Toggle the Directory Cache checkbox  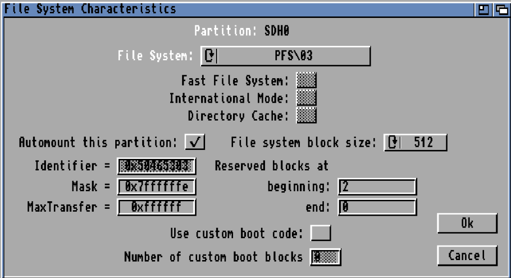pyautogui.click(x=306, y=116)
